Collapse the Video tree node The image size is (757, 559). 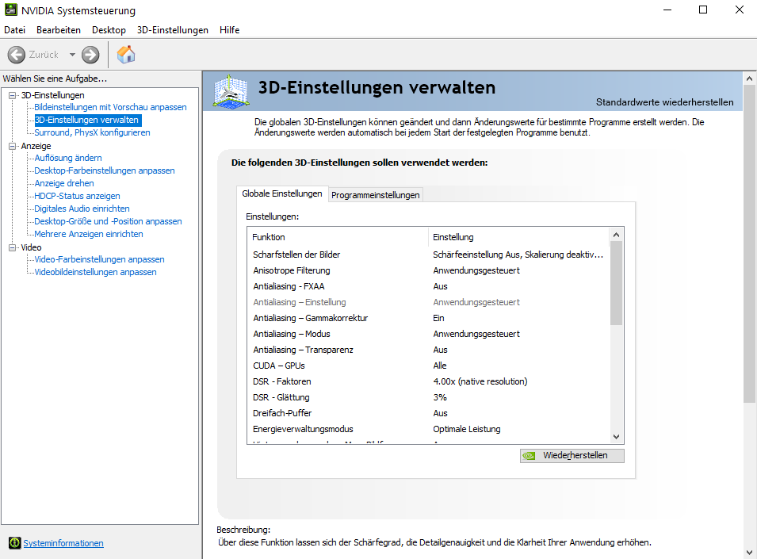pos(13,247)
